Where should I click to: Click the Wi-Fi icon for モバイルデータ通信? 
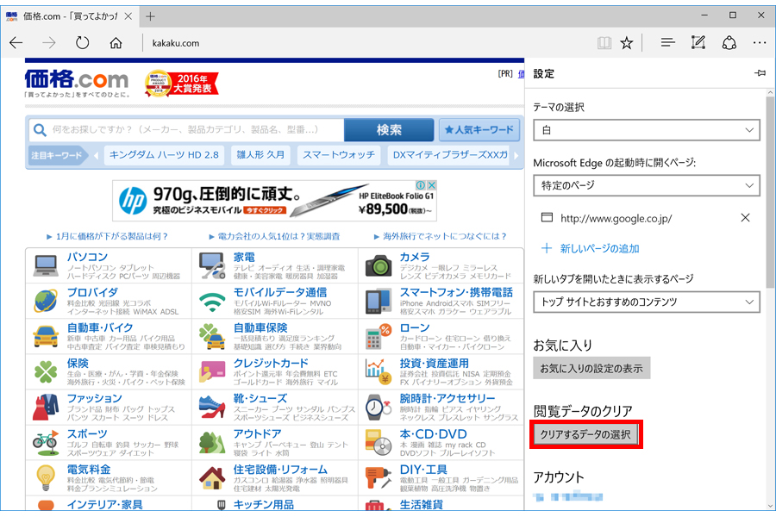[x=212, y=301]
